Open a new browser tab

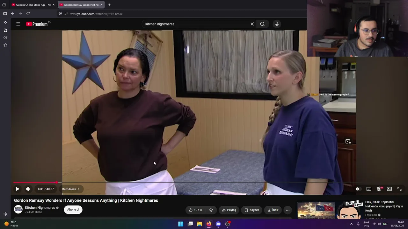click(x=109, y=5)
